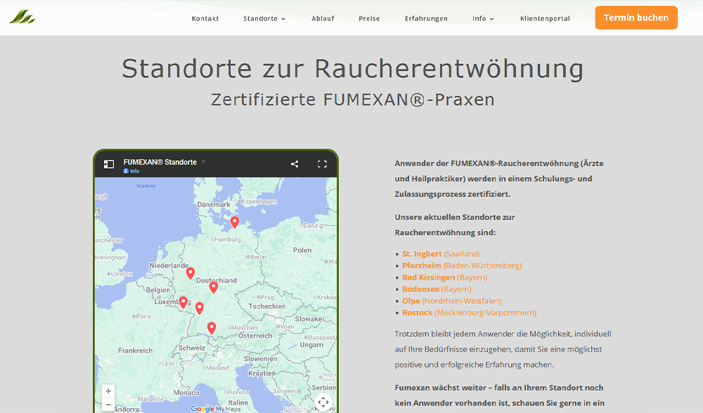
Task: Click the FUMEXAN® Standorte map title
Action: tap(160, 162)
